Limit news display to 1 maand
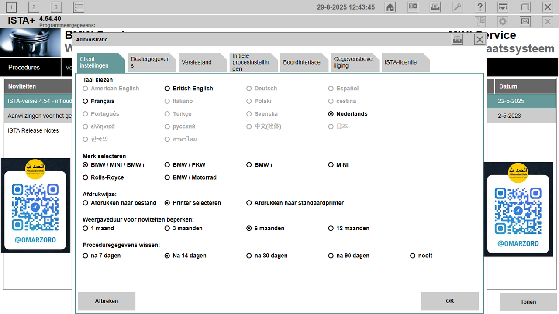Screen dimensions: 559x314 [98, 228]
